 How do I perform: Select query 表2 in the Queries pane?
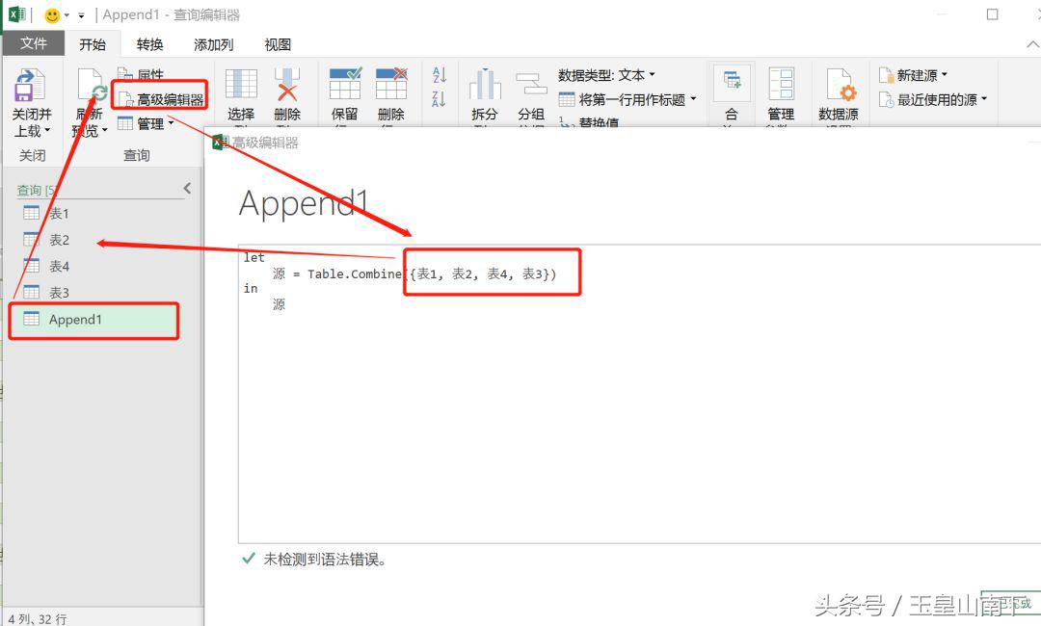(101, 240)
